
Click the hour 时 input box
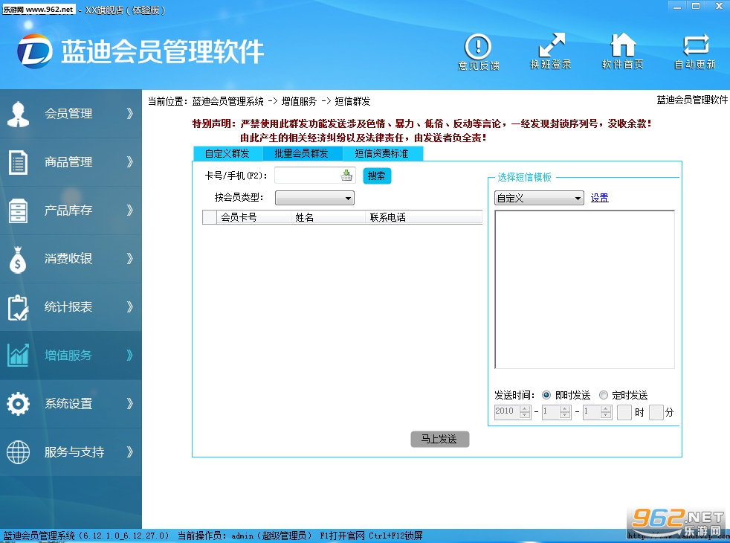(x=624, y=412)
